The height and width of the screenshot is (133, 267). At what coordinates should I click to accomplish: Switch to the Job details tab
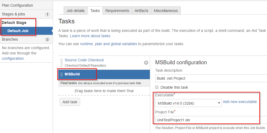tap(75, 11)
